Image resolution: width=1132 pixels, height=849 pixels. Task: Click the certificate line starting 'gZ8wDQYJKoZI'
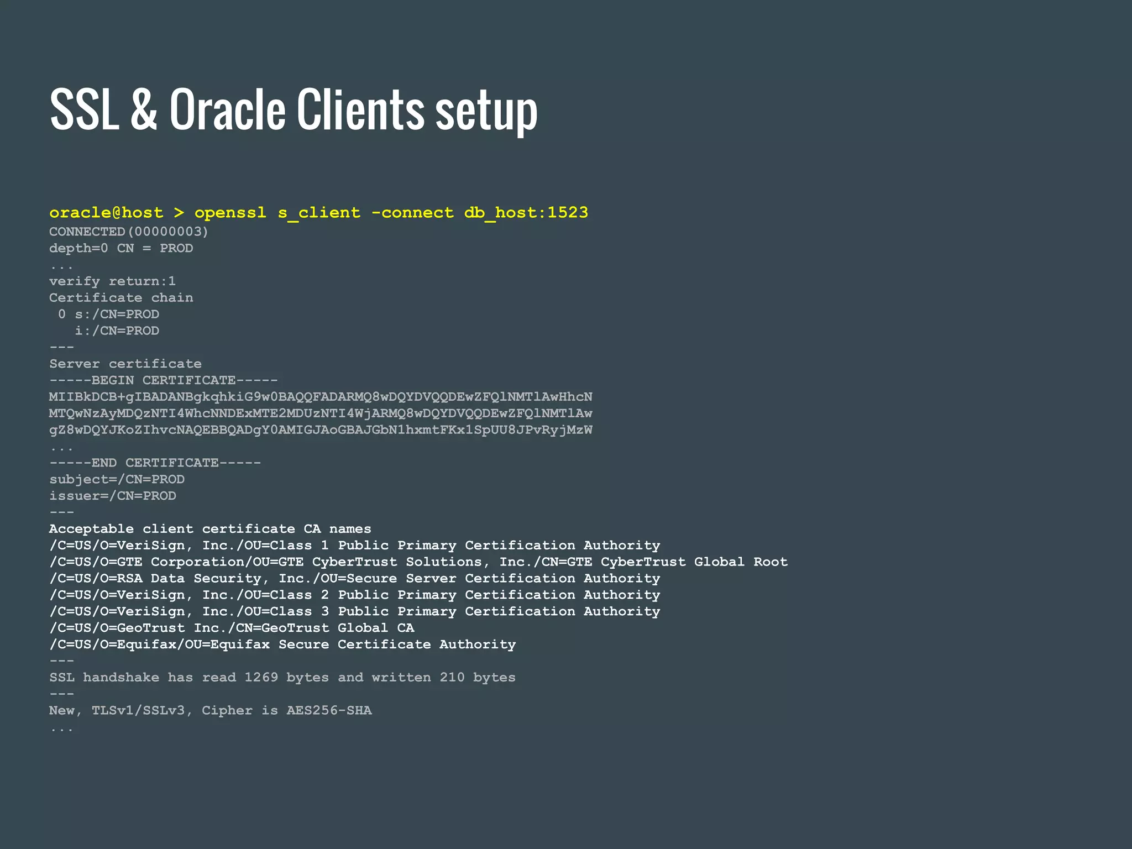321,430
